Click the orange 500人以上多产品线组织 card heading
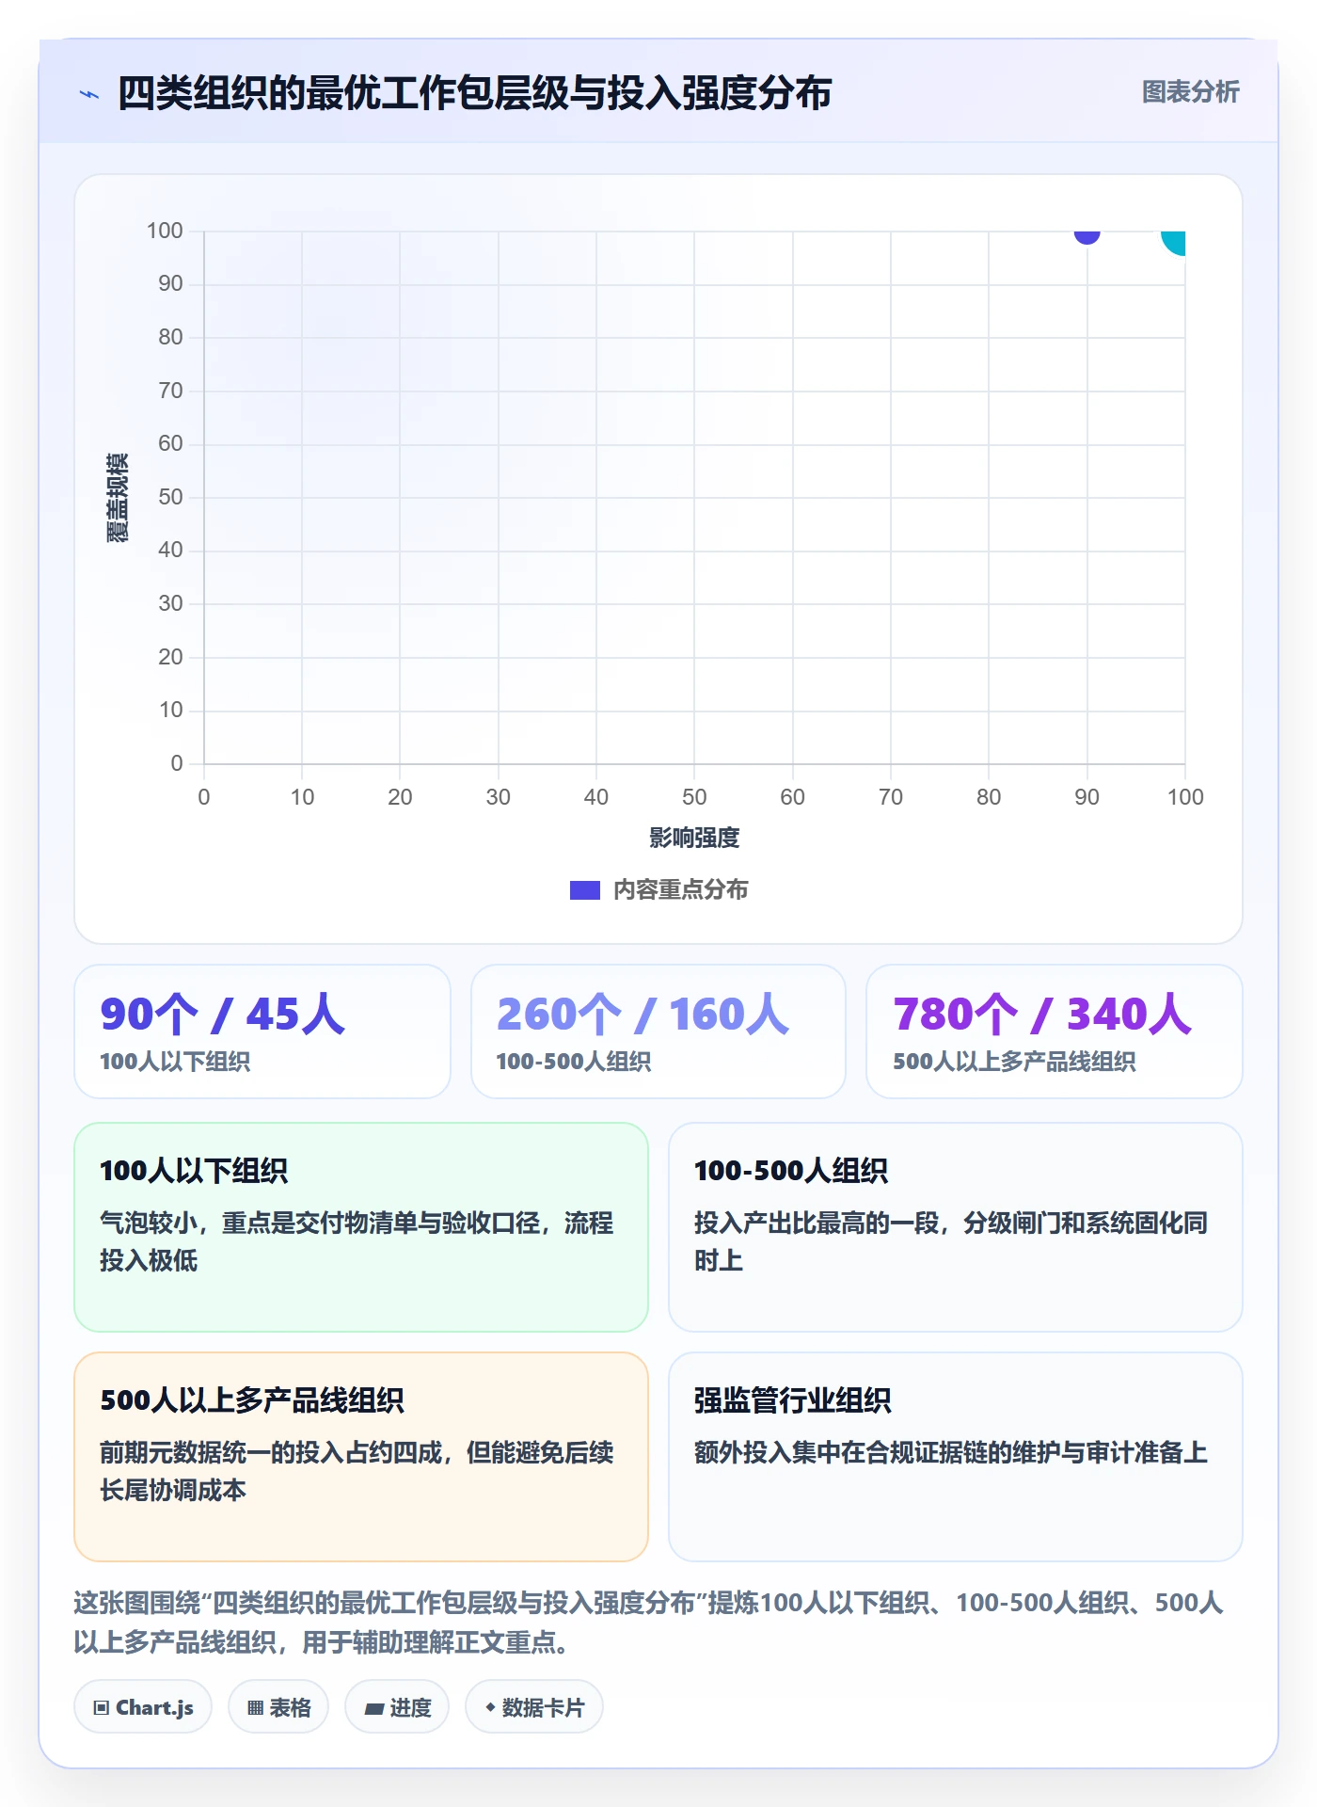 252,1400
